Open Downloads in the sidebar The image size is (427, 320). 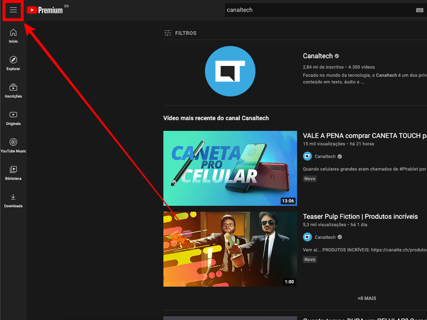pos(13,201)
